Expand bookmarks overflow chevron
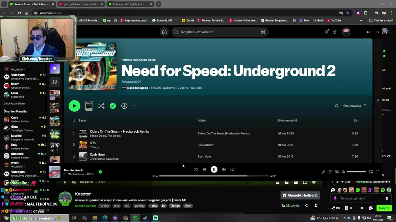The width and height of the screenshot is (396, 222). (x=361, y=21)
